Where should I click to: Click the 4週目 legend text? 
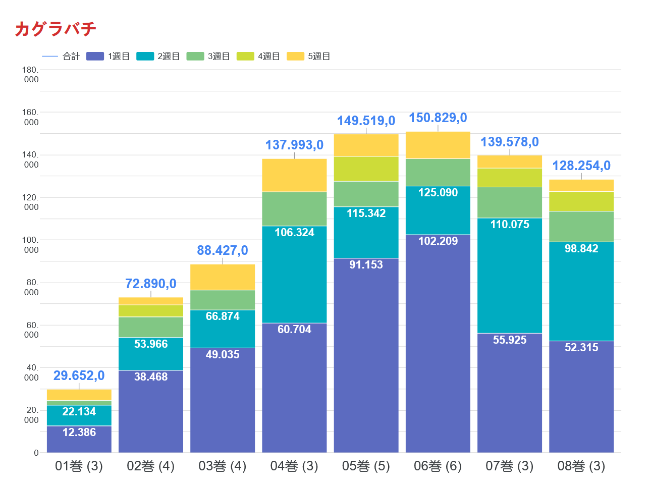(269, 56)
